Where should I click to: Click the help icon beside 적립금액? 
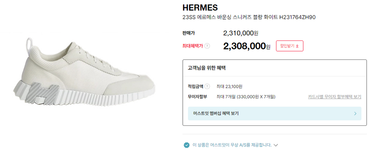[x=207, y=87]
